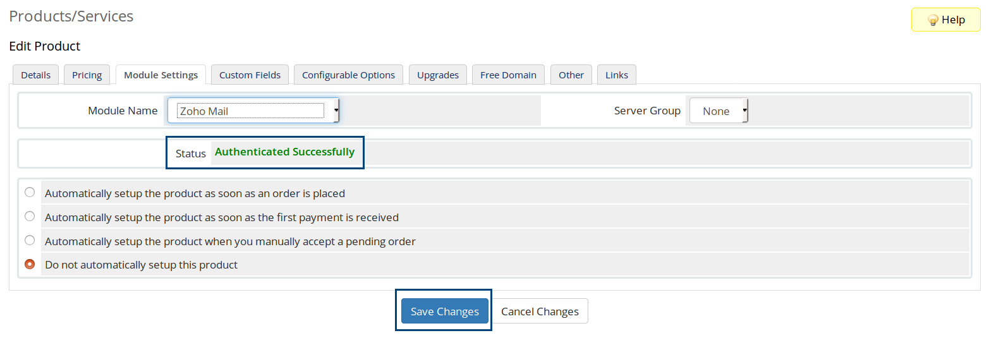
Task: Select Do not automatically setup this product
Action: click(30, 264)
